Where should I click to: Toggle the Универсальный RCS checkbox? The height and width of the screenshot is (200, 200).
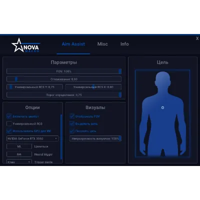click(x=9, y=123)
